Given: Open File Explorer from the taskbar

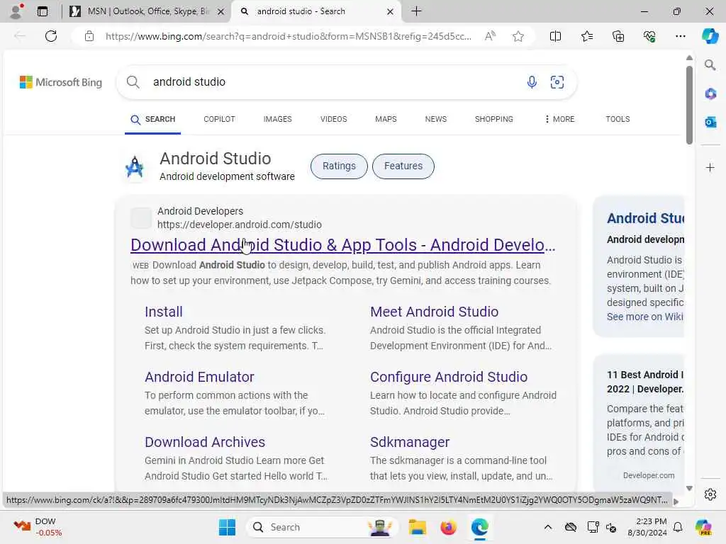Looking at the screenshot, I should click(417, 527).
